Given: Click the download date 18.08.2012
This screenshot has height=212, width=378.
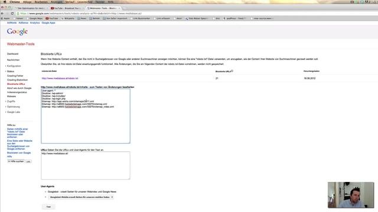Looking at the screenshot, I should 309,78.
